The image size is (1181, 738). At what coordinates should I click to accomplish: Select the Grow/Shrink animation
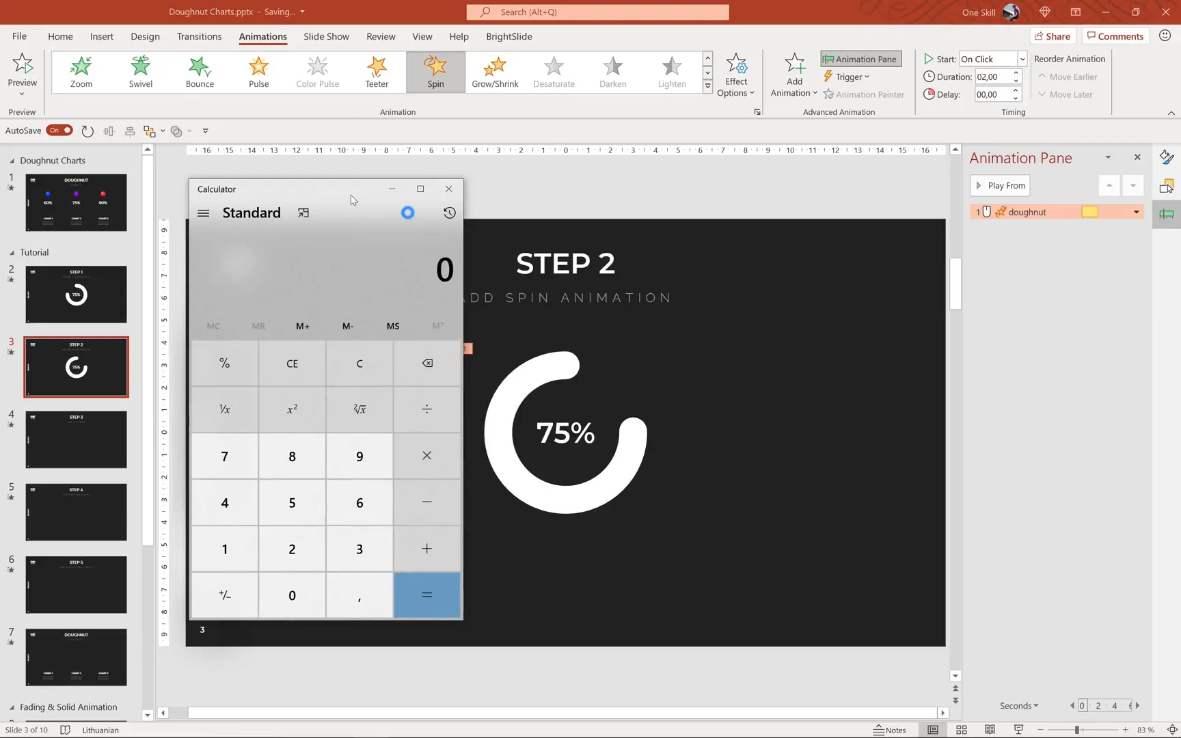tap(495, 72)
